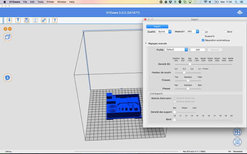Viewport: 247px width, 154px height.
Task: Open Spotlight search in the menu bar
Action: pyautogui.click(x=236, y=2)
